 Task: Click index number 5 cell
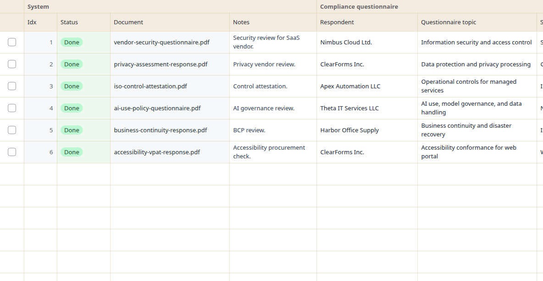[x=40, y=130]
